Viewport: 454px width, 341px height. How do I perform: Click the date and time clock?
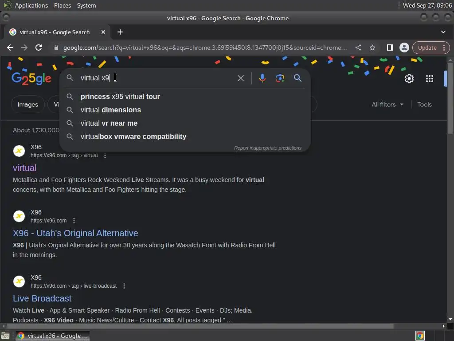tap(427, 5)
